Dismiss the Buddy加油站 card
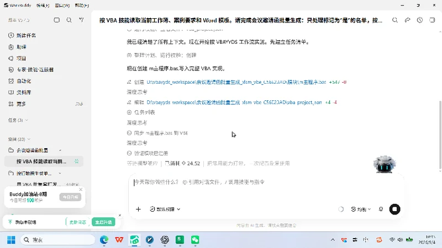This screenshot has height=248, width=442. point(81,190)
